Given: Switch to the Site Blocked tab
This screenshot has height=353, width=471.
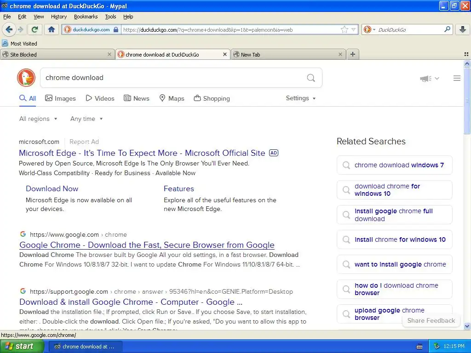Looking at the screenshot, I should [x=57, y=54].
